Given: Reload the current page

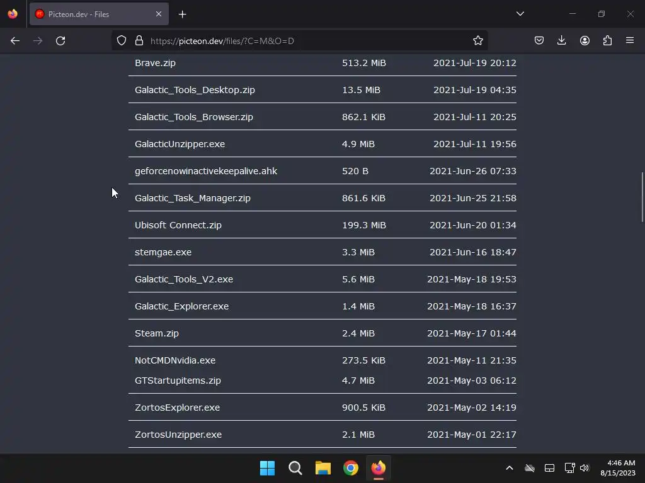Looking at the screenshot, I should coord(60,41).
